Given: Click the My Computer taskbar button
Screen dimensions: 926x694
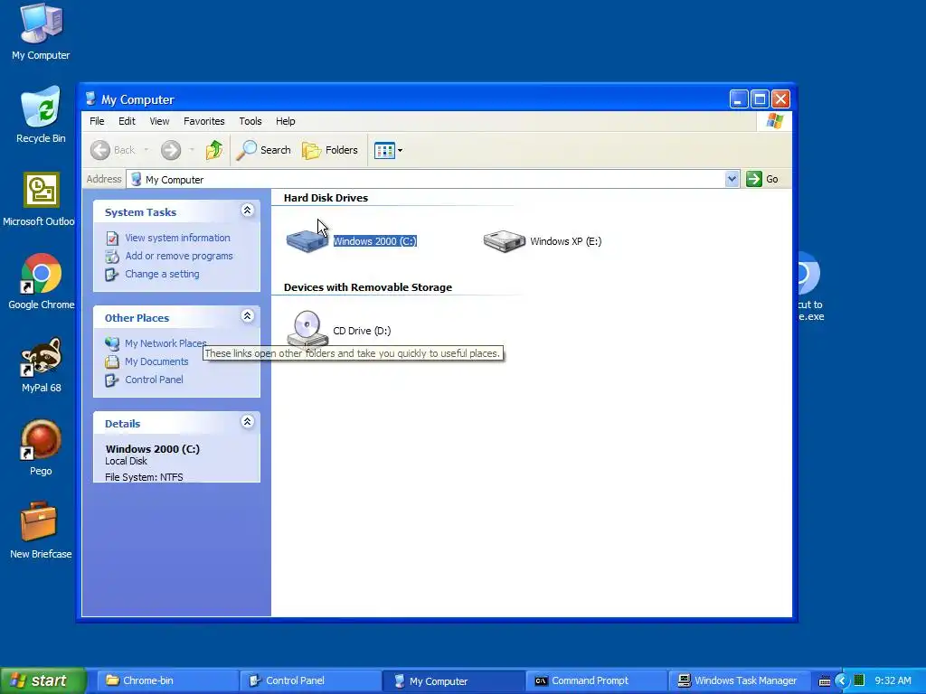Looking at the screenshot, I should click(x=453, y=680).
